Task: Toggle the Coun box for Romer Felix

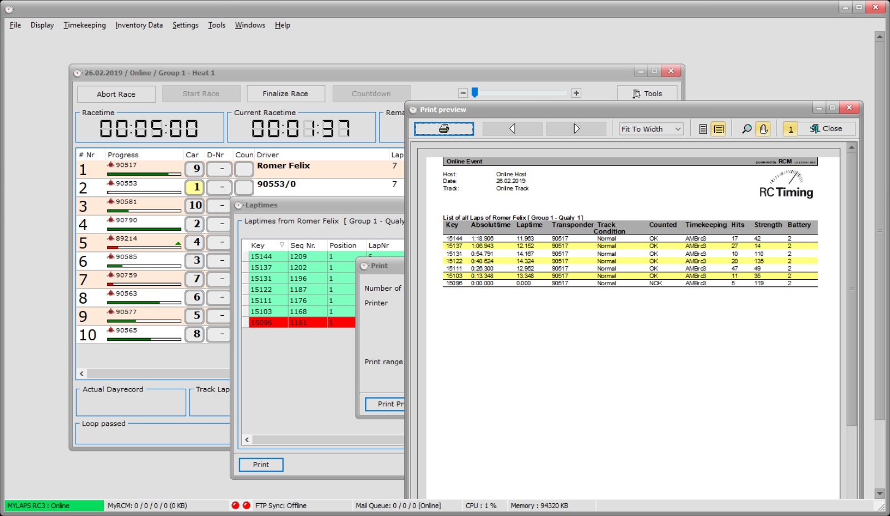Action: 244,169
